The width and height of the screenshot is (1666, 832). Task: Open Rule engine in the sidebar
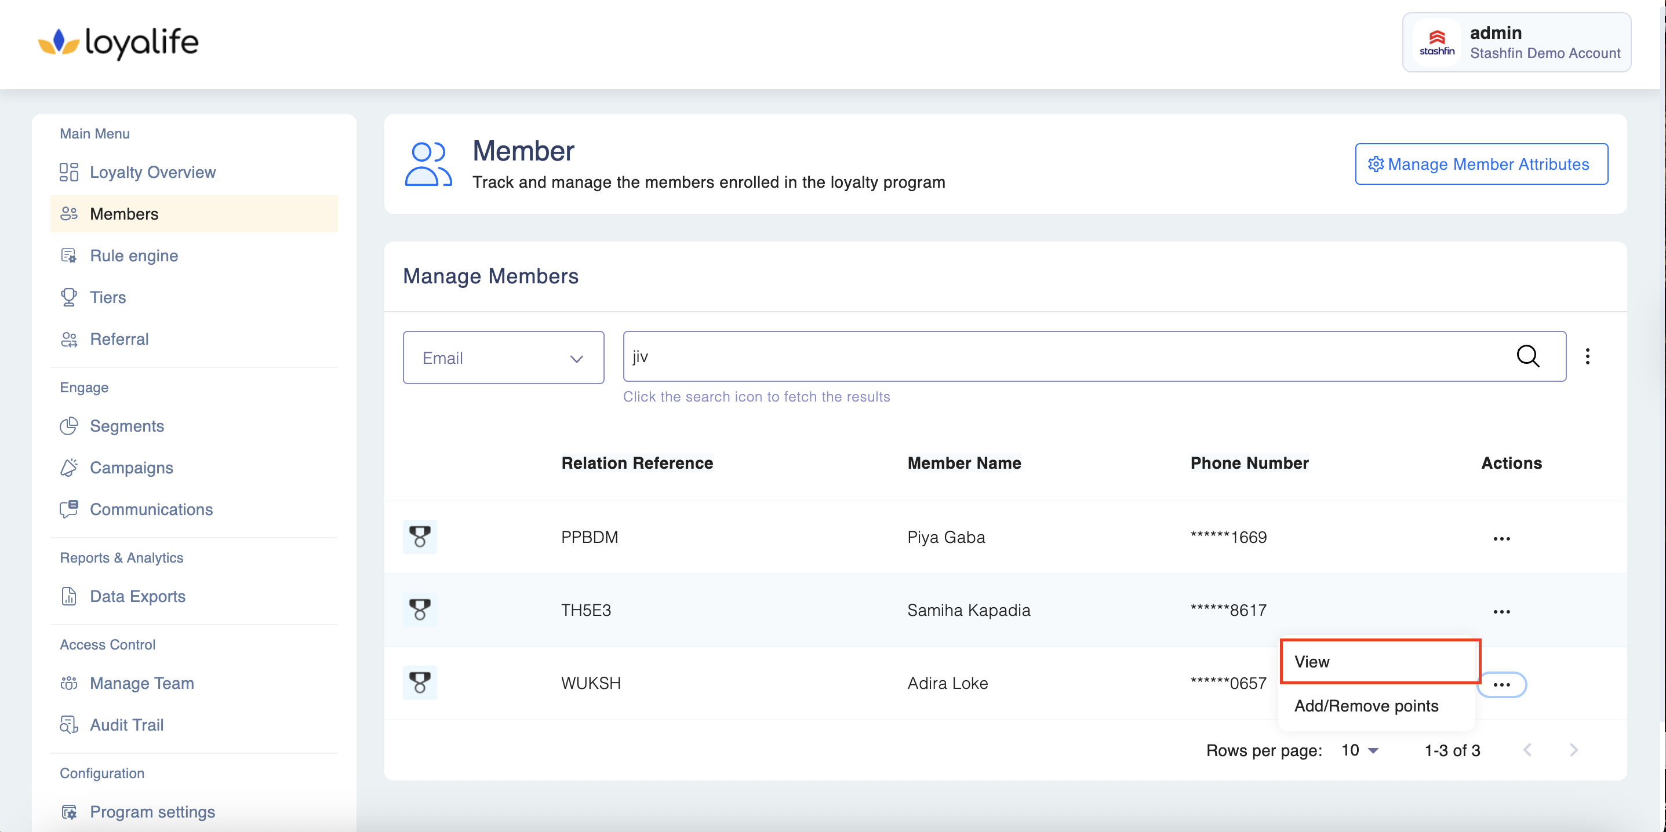[x=133, y=256]
